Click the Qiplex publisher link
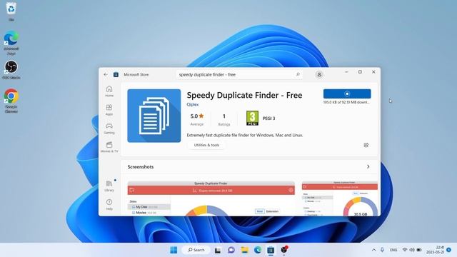457x257 pixels. pos(193,104)
